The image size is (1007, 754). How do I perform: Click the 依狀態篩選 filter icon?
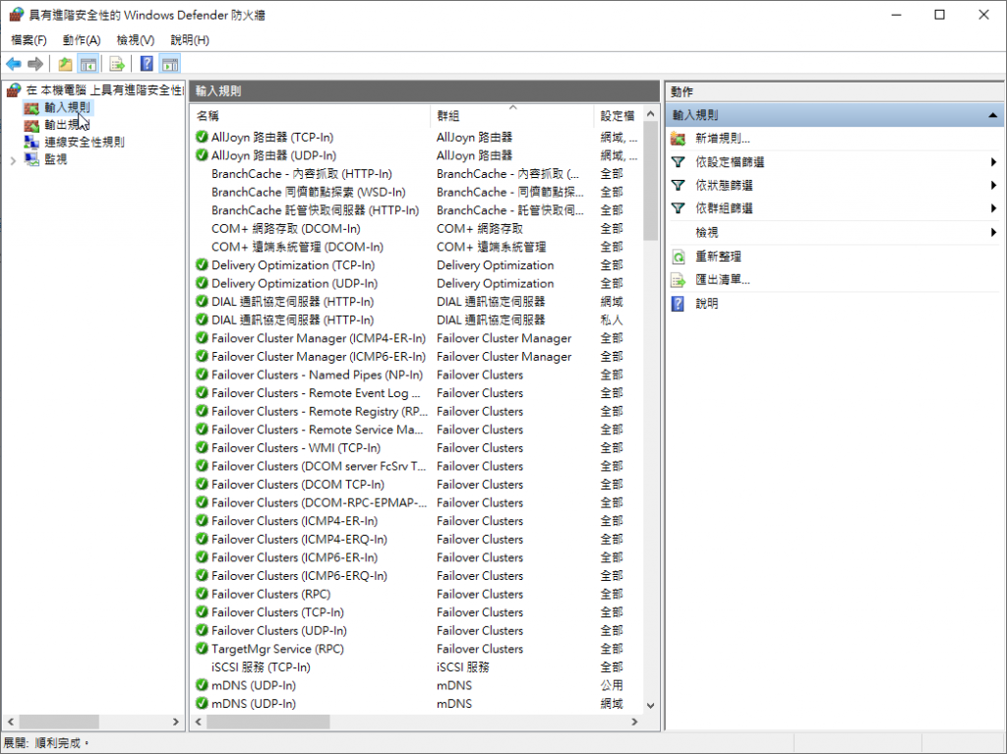point(679,185)
